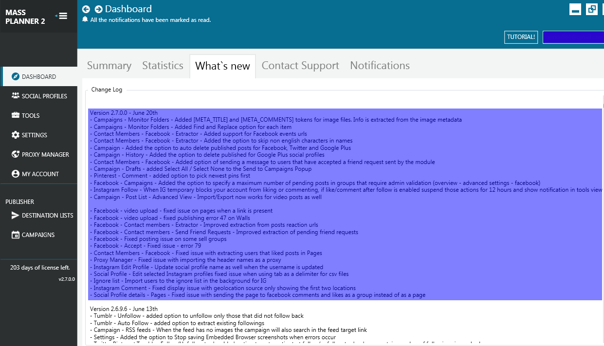Click the Tools briefcase icon
The height and width of the screenshot is (346, 604).
16,115
